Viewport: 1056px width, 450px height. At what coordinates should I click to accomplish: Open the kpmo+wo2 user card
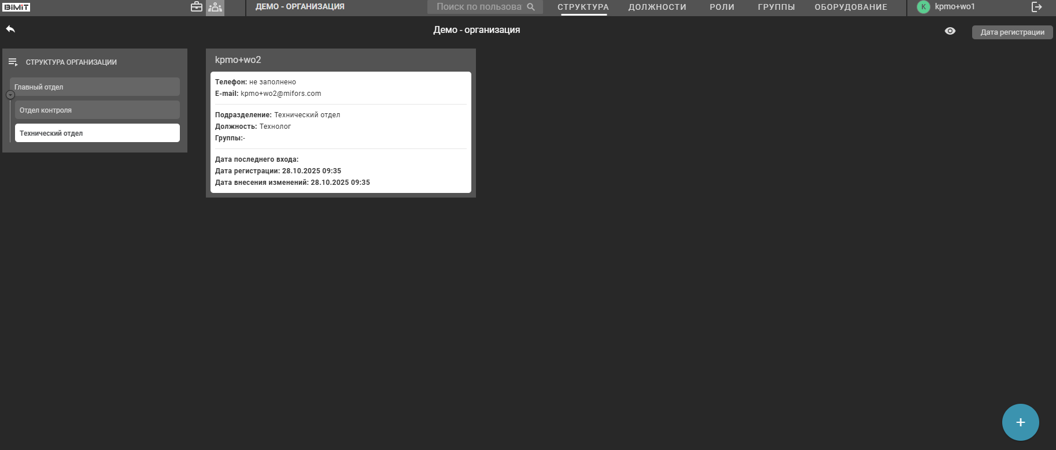point(341,132)
